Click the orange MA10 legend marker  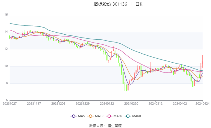91,116
